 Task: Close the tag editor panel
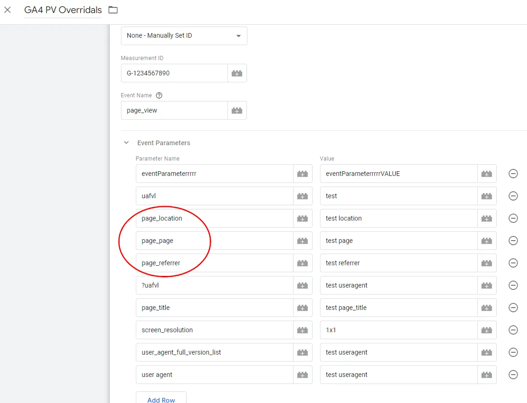coord(7,10)
